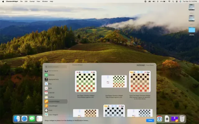Open Finder from the Dock
199x124 pixels.
point(17,119)
